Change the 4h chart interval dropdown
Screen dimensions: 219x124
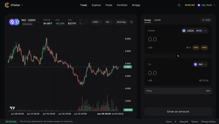click(109, 22)
